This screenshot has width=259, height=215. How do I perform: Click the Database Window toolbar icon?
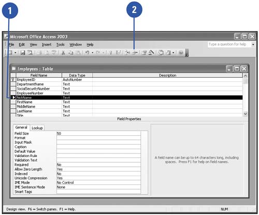point(161,52)
